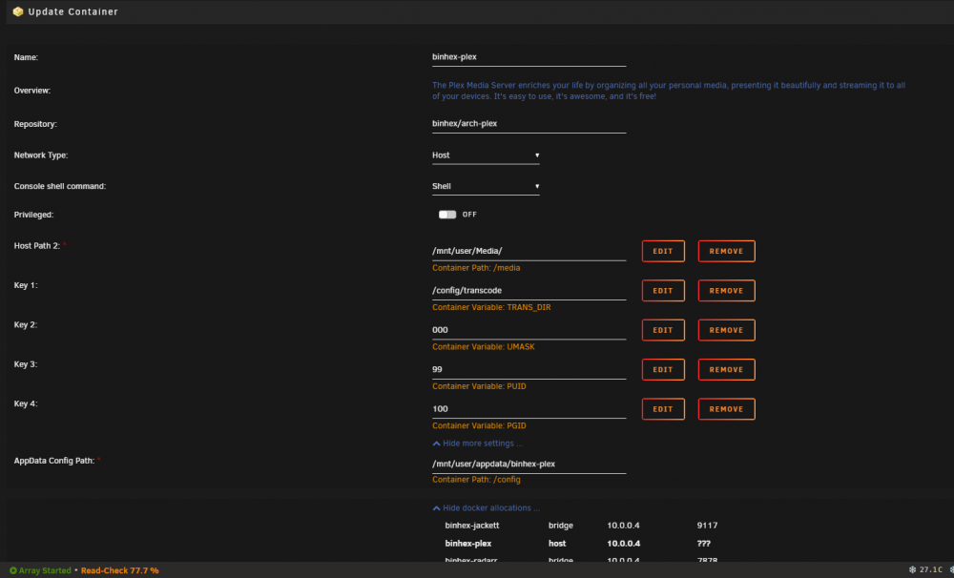
Task: Remove the UMASK variable Key 2
Action: pos(726,330)
